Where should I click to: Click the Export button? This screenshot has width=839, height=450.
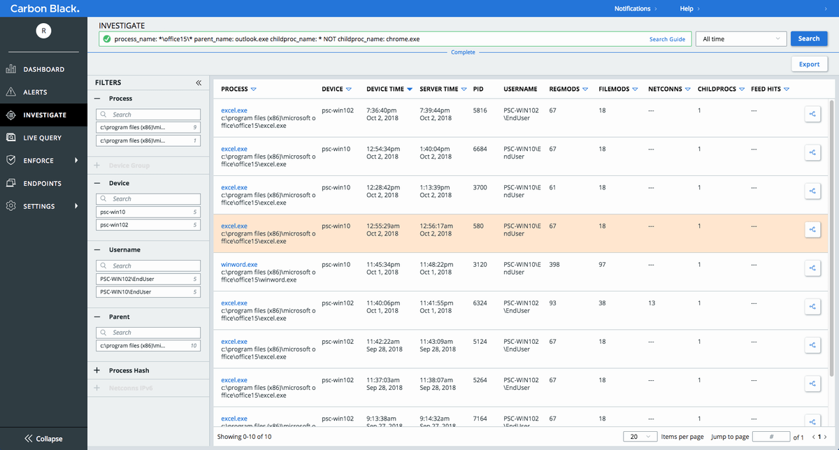(x=810, y=64)
